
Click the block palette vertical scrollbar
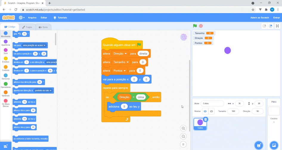pyautogui.click(x=55, y=39)
